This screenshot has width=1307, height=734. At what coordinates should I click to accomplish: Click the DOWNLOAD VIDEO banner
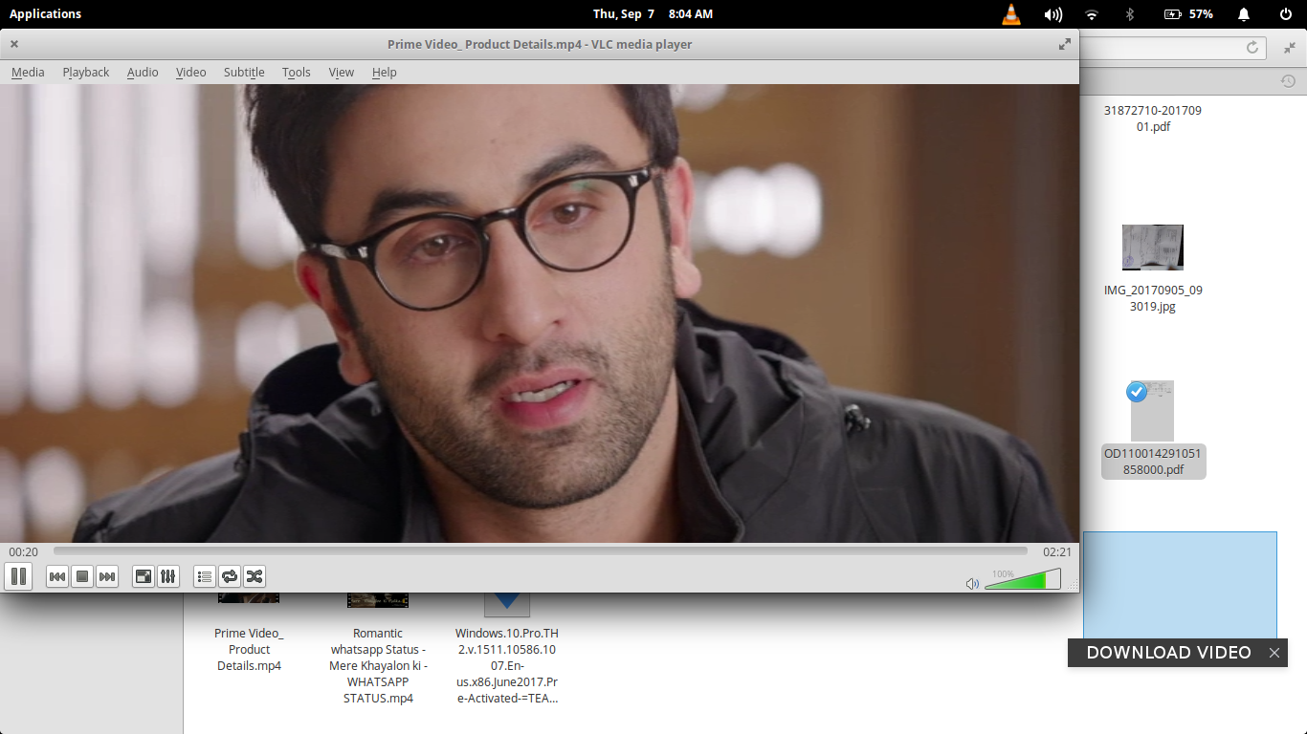pos(1168,653)
